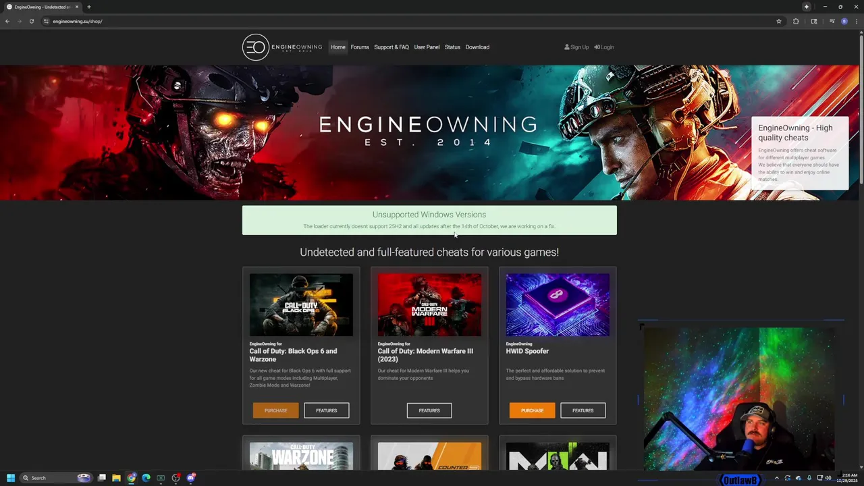Launch Microsoft Edge from the taskbar
Viewport: 864px width, 486px height.
[x=146, y=478]
